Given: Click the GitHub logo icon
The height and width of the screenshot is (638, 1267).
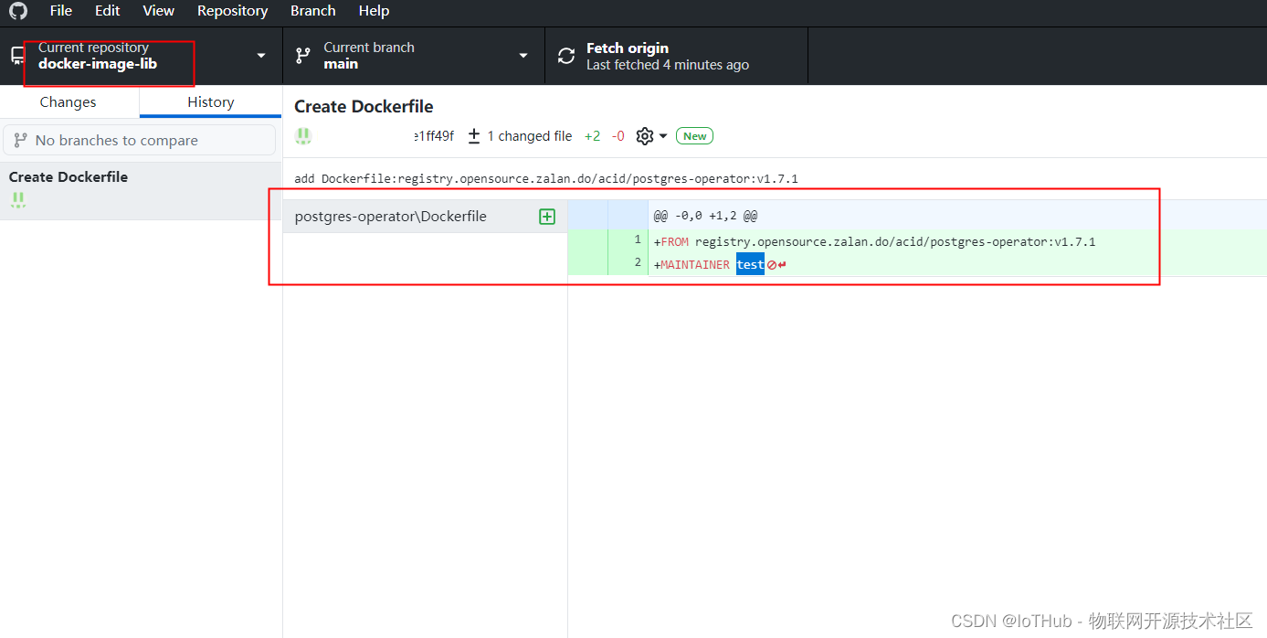Looking at the screenshot, I should pos(18,11).
